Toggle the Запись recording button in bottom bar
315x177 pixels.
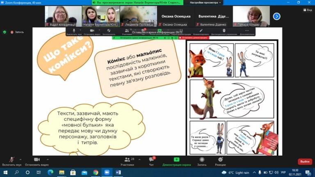click(x=202, y=161)
